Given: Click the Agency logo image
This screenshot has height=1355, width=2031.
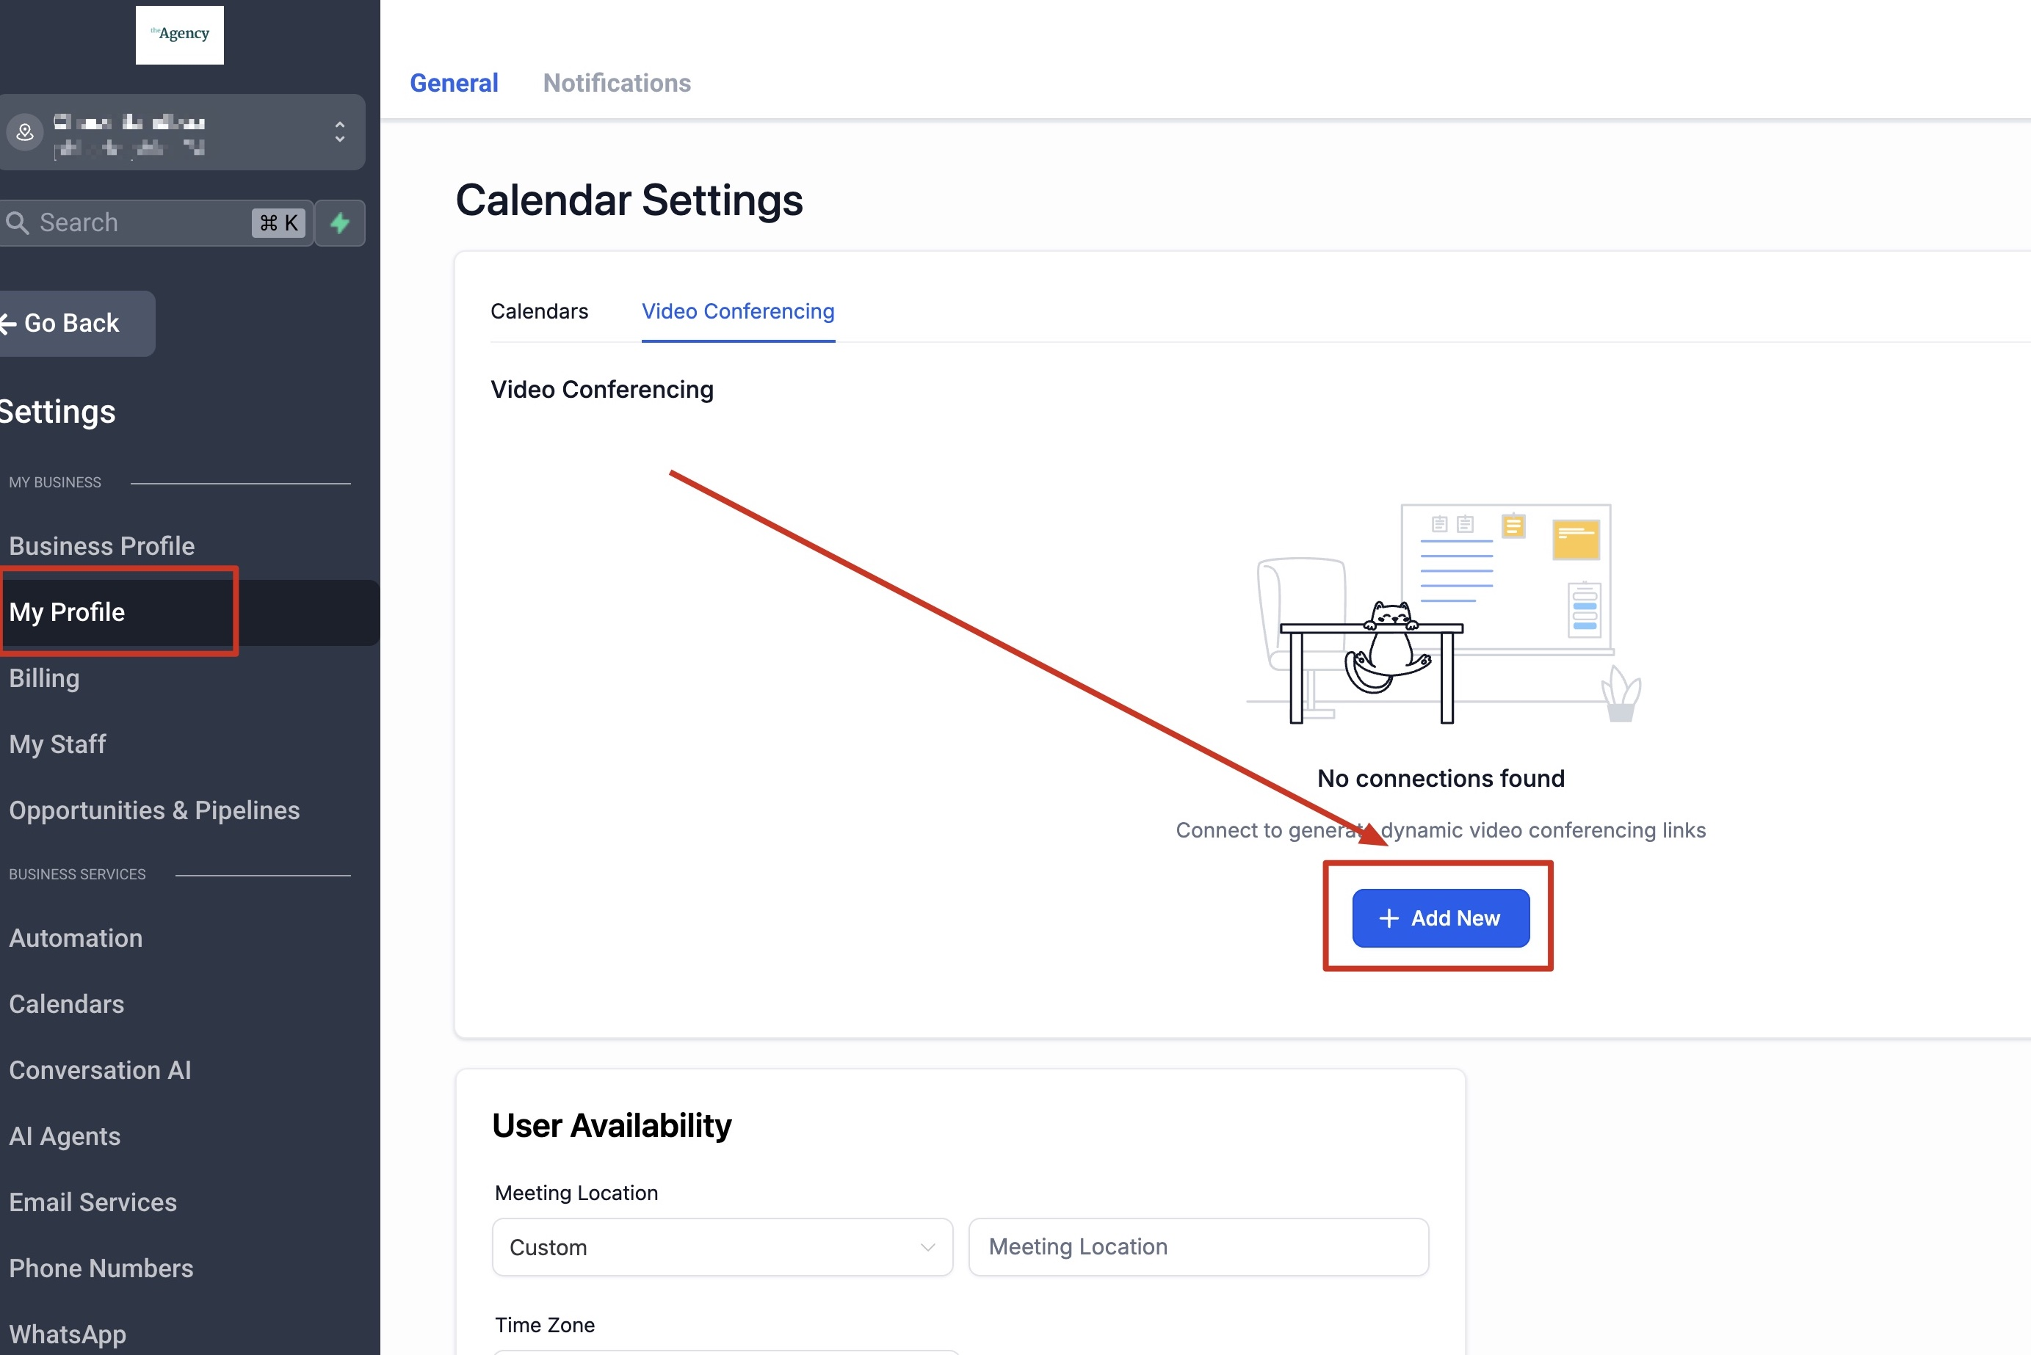Looking at the screenshot, I should tap(180, 34).
